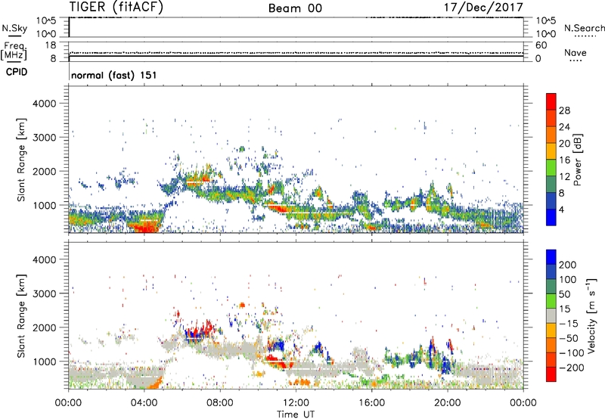This screenshot has height=419, width=605.
Task: Click the "04:00" time axis label
Action: point(144,403)
